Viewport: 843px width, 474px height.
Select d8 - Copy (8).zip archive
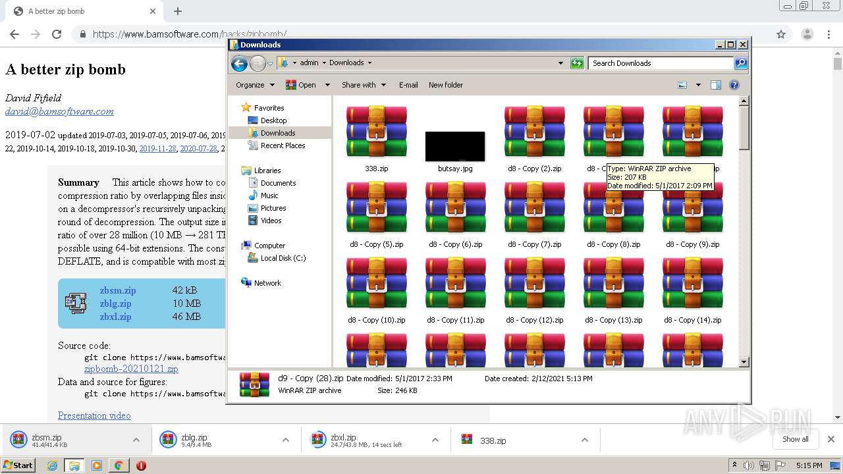pos(614,215)
